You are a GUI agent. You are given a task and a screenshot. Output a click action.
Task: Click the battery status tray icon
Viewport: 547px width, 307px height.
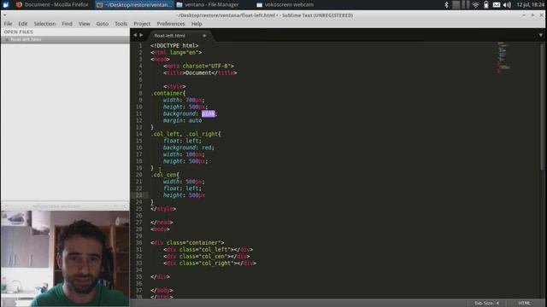[486, 4]
